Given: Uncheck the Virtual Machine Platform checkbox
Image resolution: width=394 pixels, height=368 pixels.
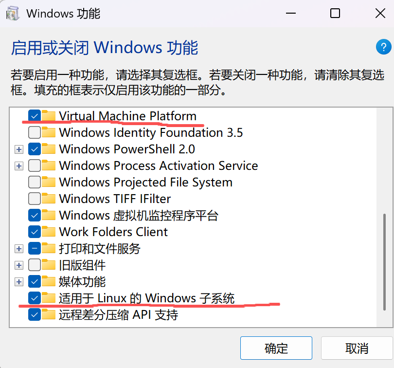Looking at the screenshot, I should pos(35,116).
